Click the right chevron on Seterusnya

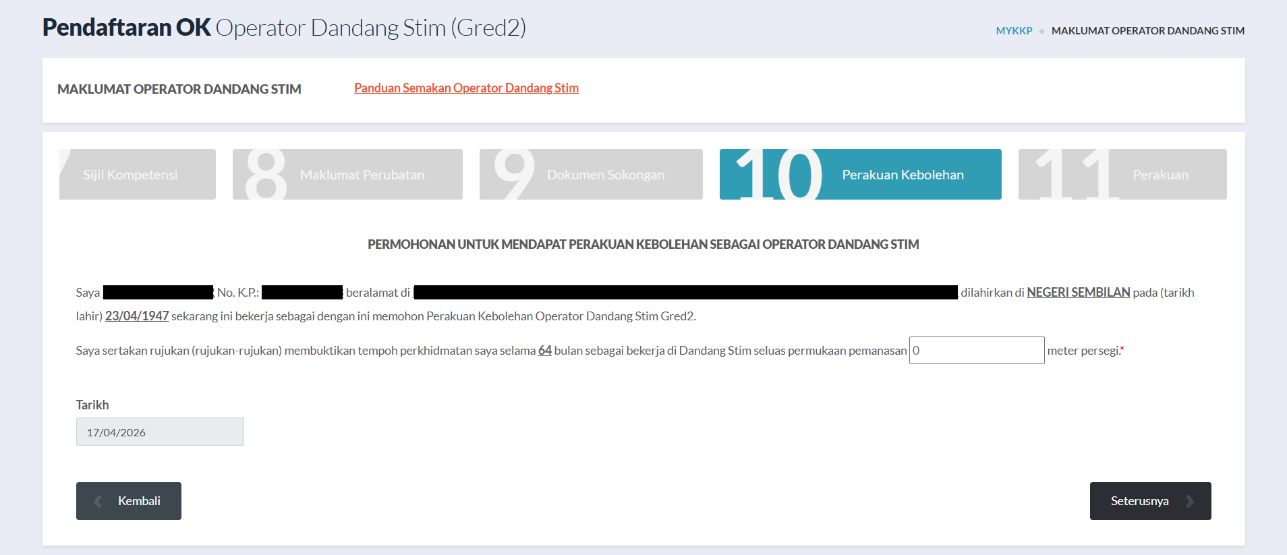coord(1189,501)
